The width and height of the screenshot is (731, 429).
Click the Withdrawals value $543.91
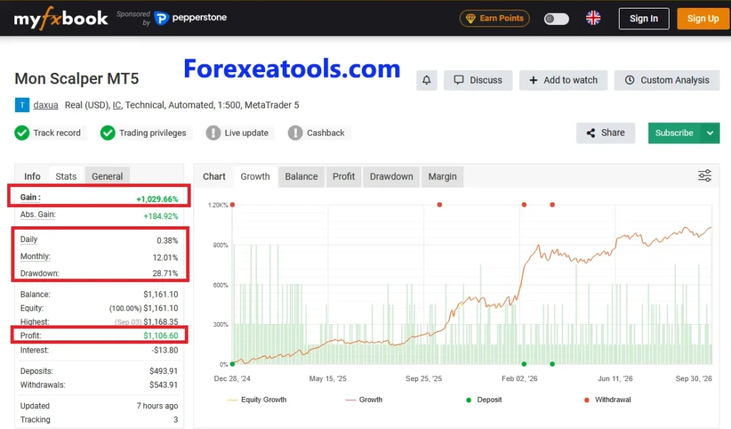pos(163,385)
